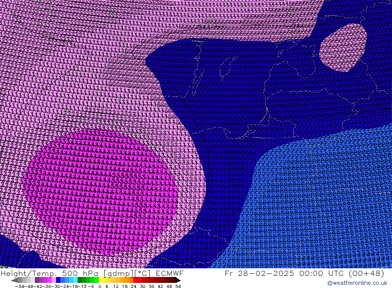Click the date Fr 28-02-2025 00:00 UTC label
392x288 pixels.
pyautogui.click(x=283, y=273)
